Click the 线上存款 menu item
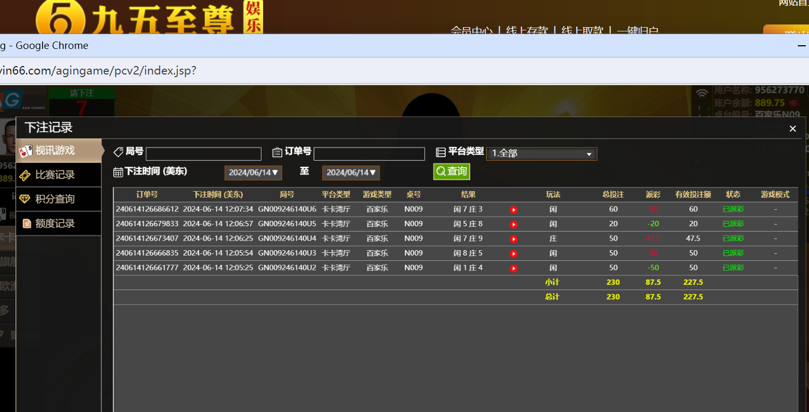Screen dimensions: 809x412 530,31
